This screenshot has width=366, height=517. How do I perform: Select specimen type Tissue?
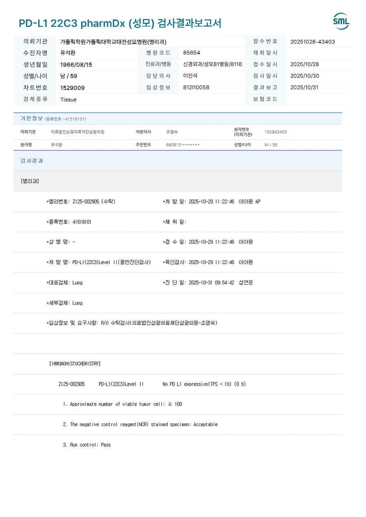pyautogui.click(x=68, y=100)
